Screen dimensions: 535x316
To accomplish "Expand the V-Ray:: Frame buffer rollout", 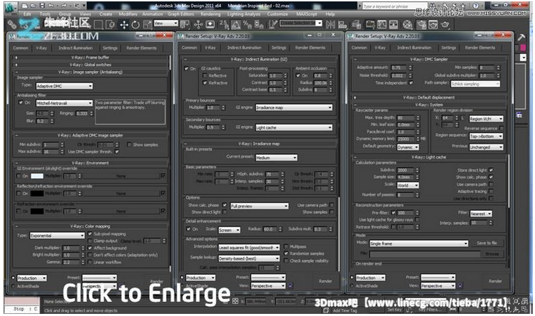I will (x=90, y=58).
